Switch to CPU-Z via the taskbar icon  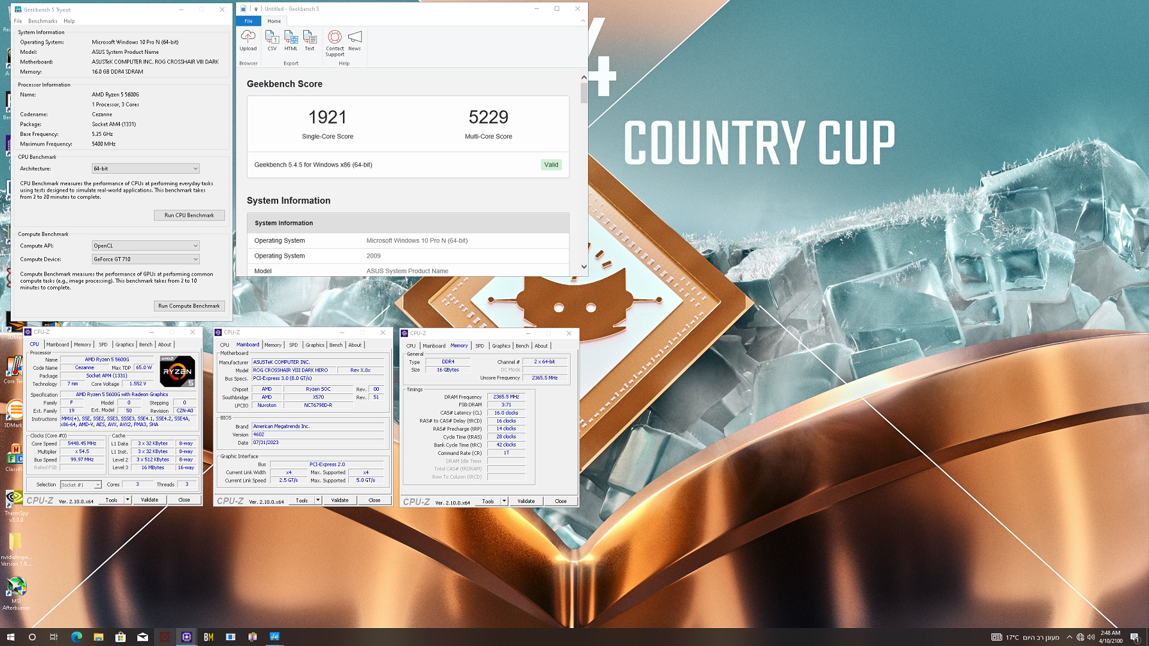tap(187, 637)
